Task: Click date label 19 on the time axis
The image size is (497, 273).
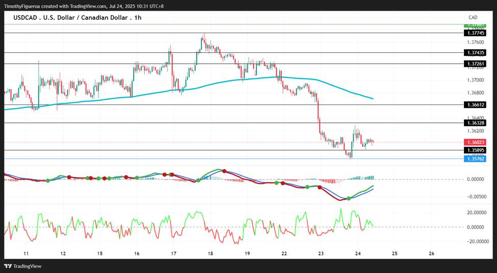Action: pyautogui.click(x=247, y=254)
